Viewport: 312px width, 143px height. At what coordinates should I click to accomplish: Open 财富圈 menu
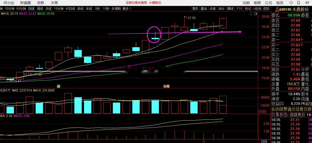tap(25, 3)
